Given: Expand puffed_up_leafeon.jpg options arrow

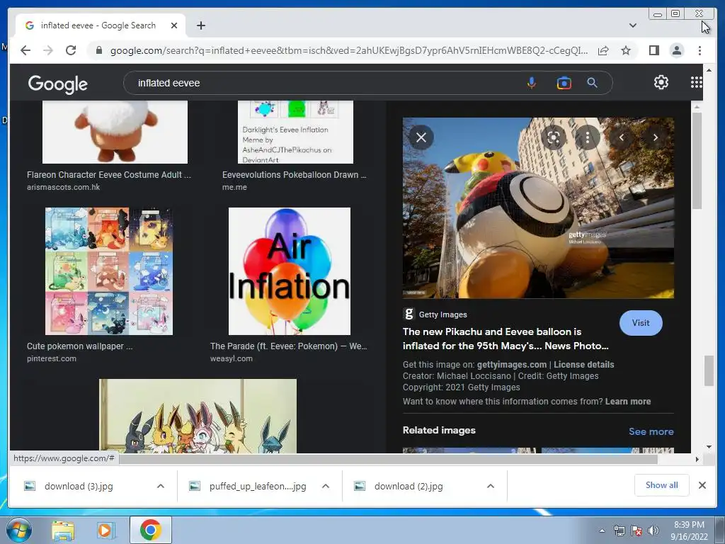Looking at the screenshot, I should (x=326, y=486).
